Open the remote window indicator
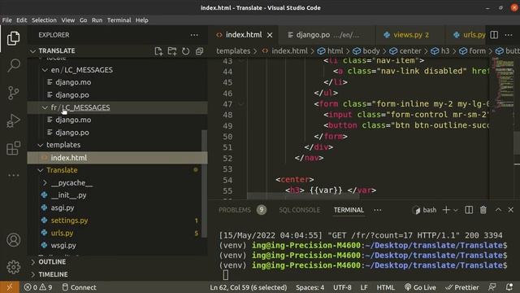The height and width of the screenshot is (293, 520). tap(10, 287)
